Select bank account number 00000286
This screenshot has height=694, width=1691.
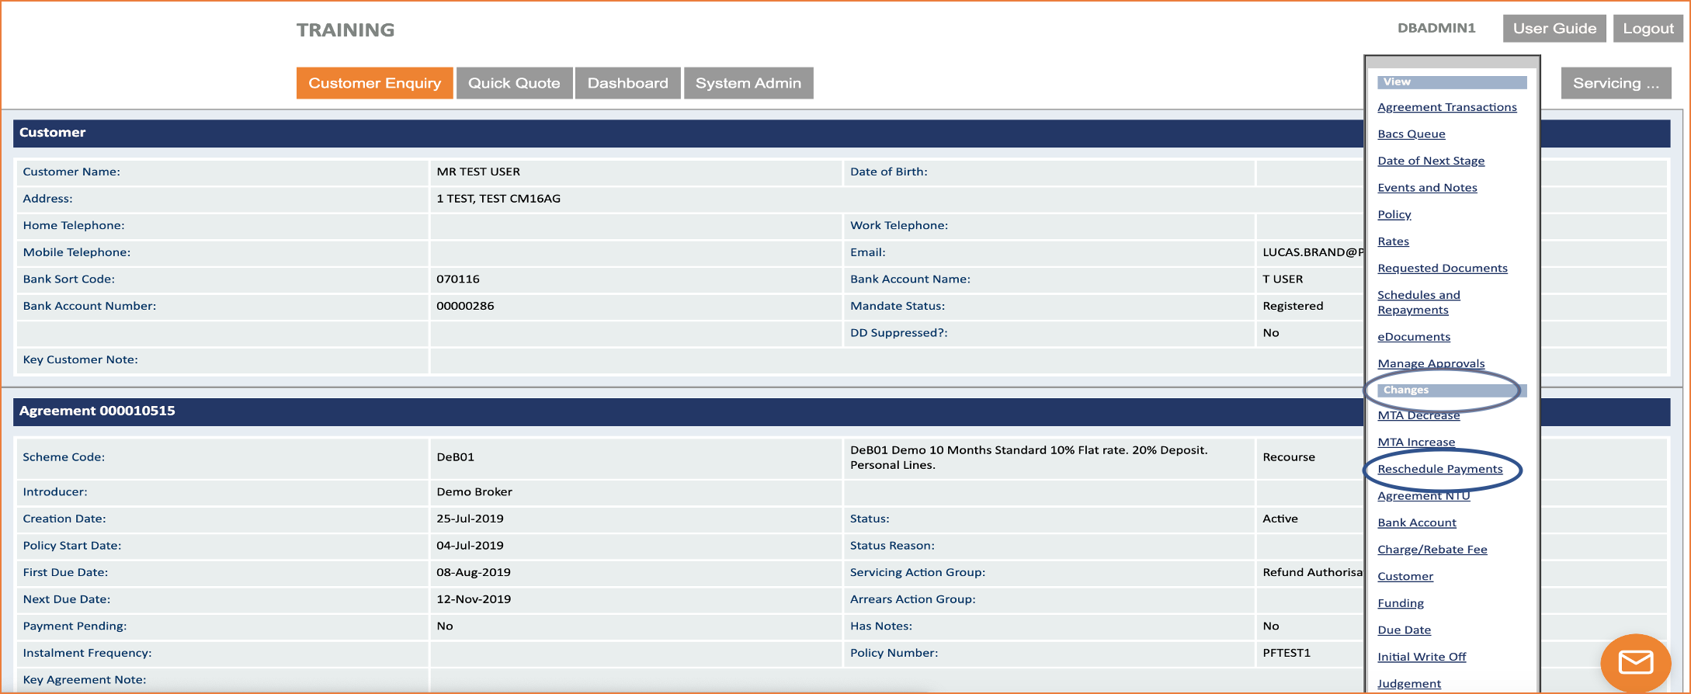click(x=465, y=306)
